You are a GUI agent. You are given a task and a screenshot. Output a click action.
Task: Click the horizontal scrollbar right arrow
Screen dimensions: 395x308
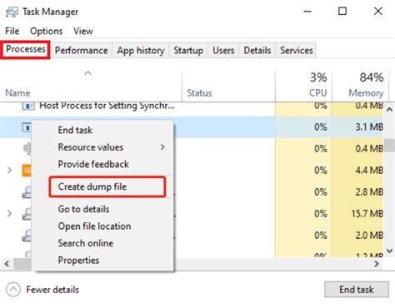[x=377, y=264]
